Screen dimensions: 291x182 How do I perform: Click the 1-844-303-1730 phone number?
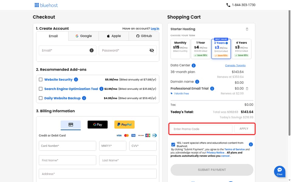coord(243,5)
